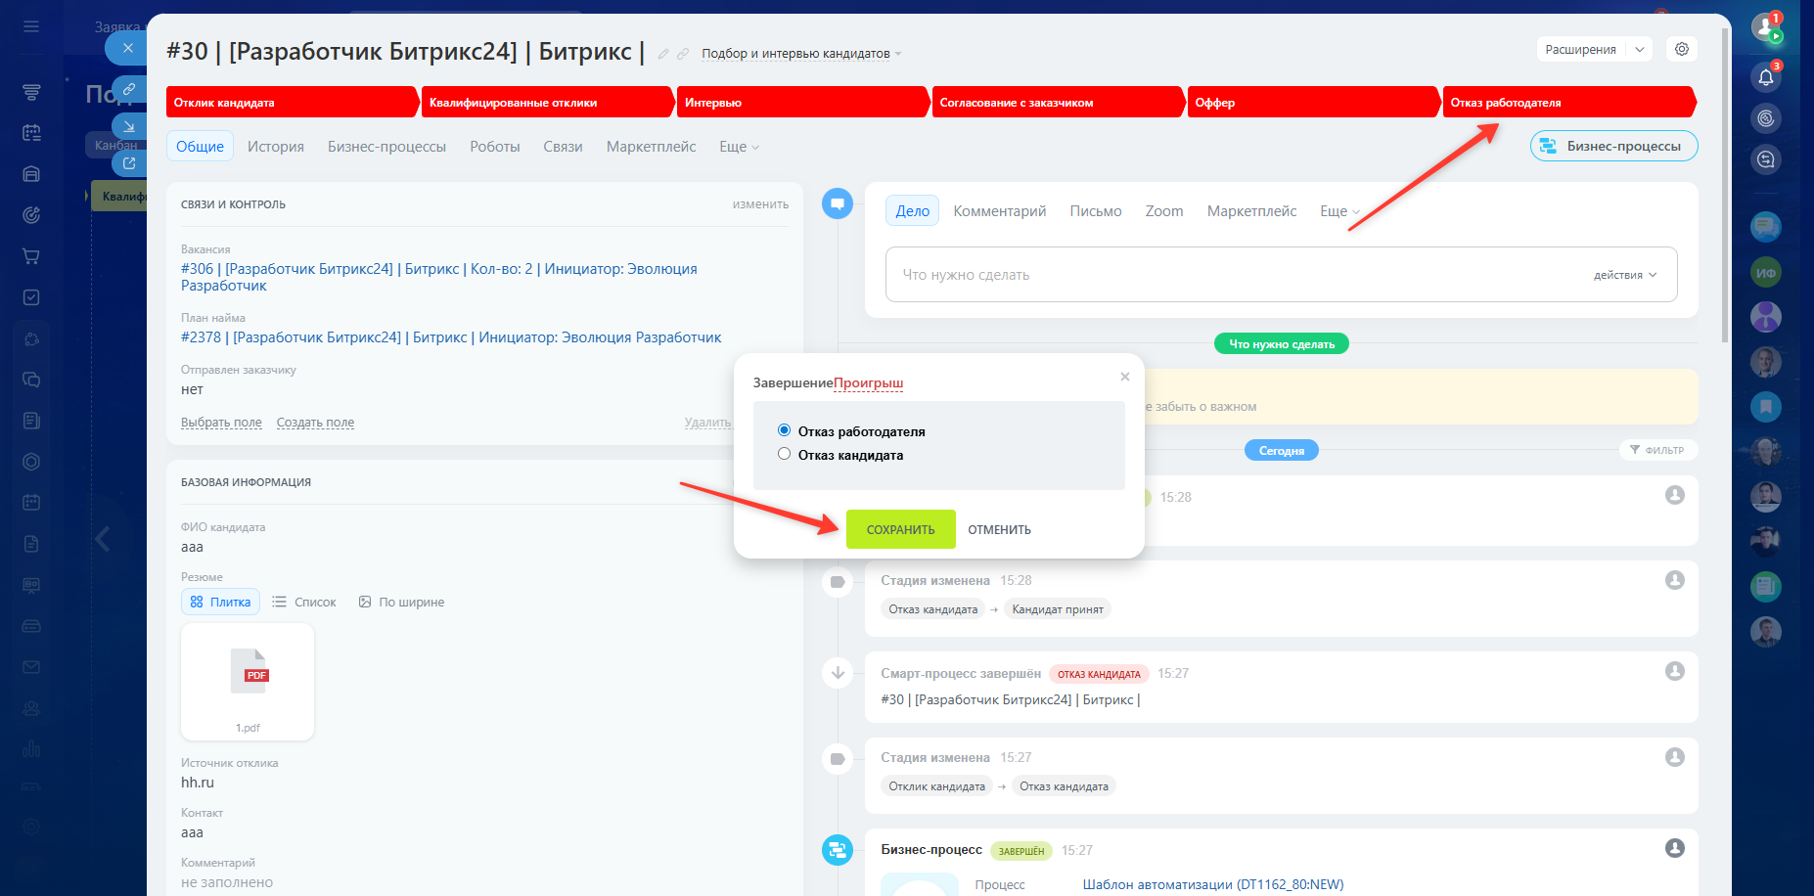Click the Что нужно сделать input field

pyautogui.click(x=1282, y=275)
